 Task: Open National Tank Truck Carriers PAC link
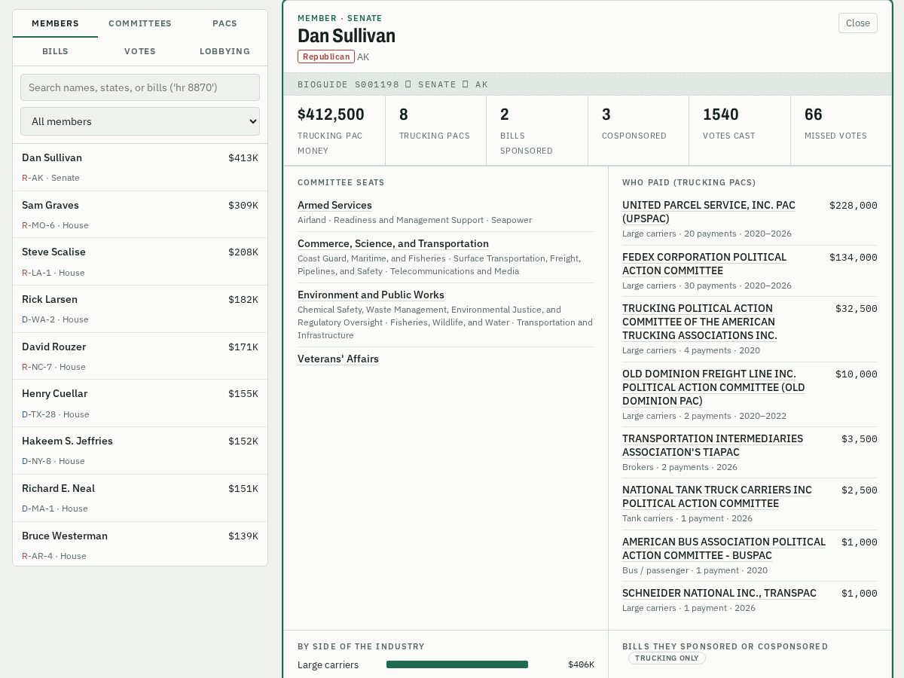point(717,496)
